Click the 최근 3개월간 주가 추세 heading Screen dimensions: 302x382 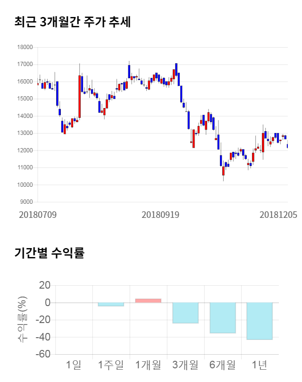72,22
